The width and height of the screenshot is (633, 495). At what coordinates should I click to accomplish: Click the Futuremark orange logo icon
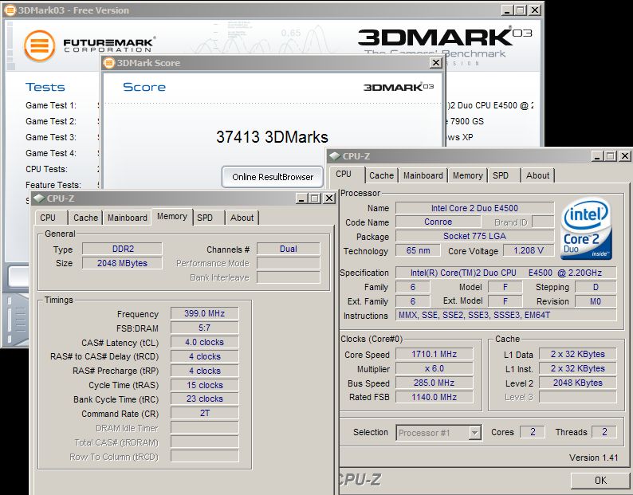click(x=39, y=45)
